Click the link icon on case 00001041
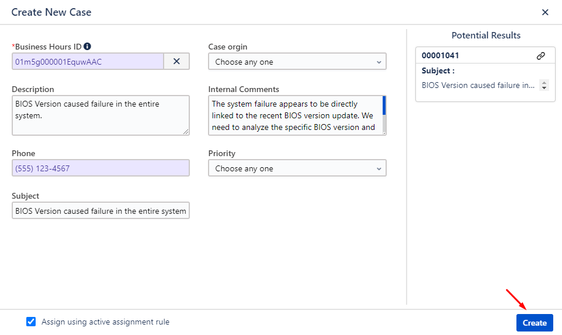The height and width of the screenshot is (335, 562). click(540, 56)
